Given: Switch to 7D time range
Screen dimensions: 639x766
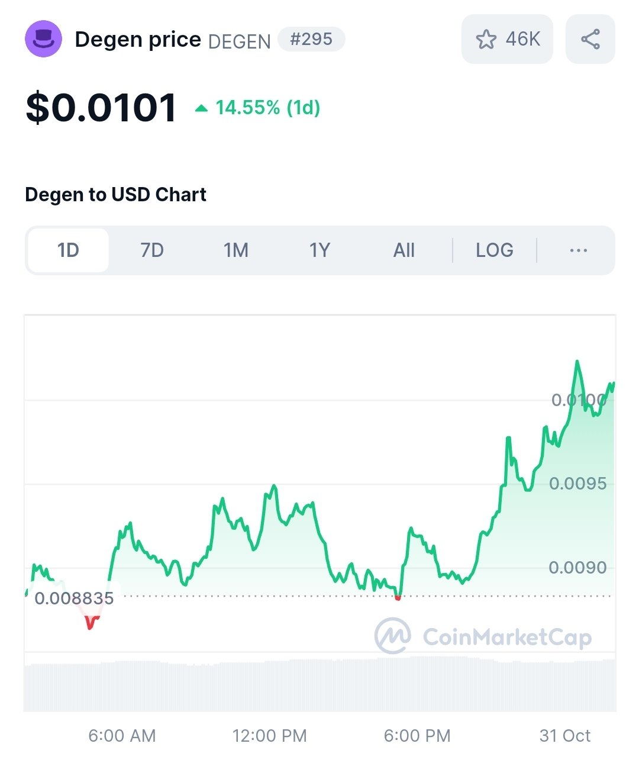Looking at the screenshot, I should [x=152, y=250].
